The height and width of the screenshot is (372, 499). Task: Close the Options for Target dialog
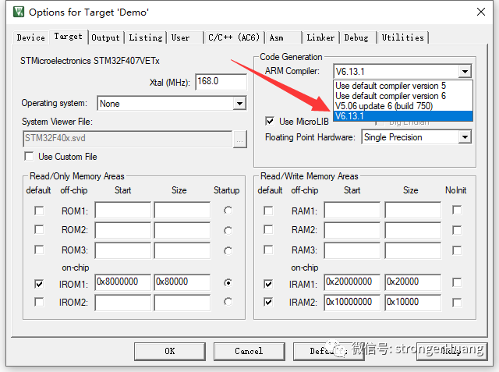481,12
